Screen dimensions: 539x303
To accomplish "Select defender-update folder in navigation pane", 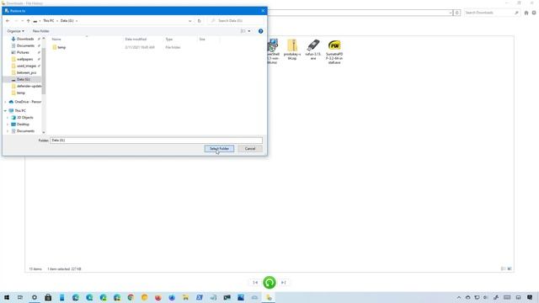I will click(x=29, y=86).
